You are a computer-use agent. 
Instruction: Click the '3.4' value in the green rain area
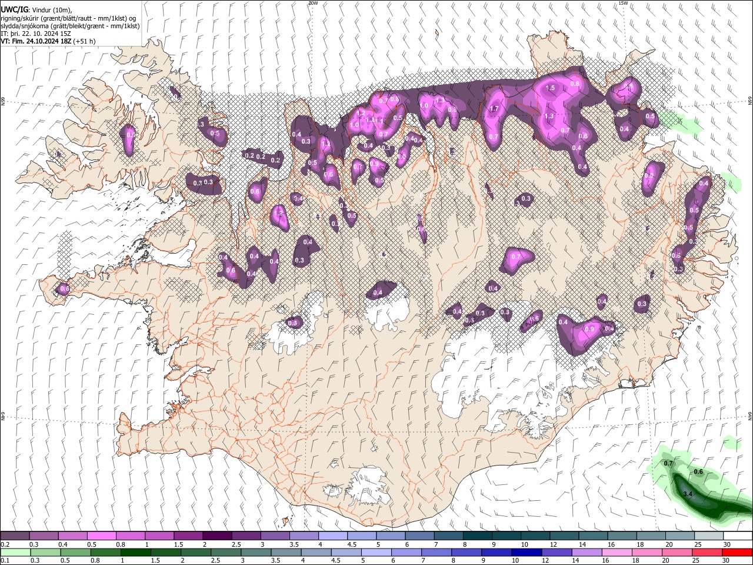click(x=687, y=494)
